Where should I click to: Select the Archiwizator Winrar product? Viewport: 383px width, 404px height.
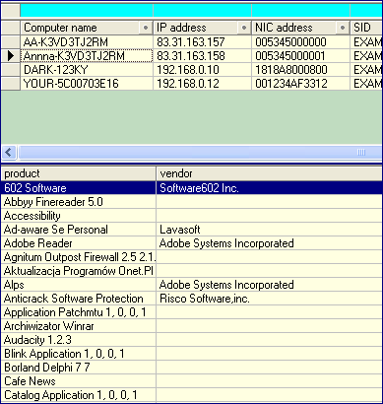pos(79,326)
